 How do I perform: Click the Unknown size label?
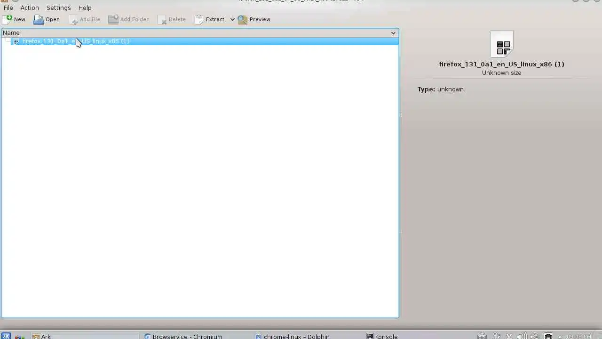[502, 73]
